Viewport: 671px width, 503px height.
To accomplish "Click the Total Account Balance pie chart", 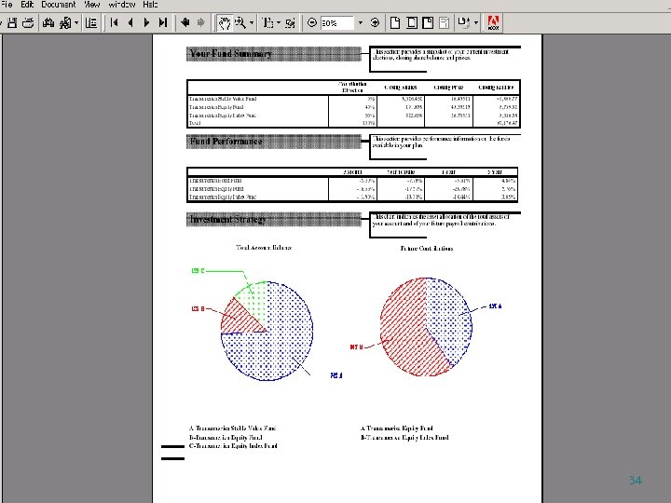I will tap(267, 331).
